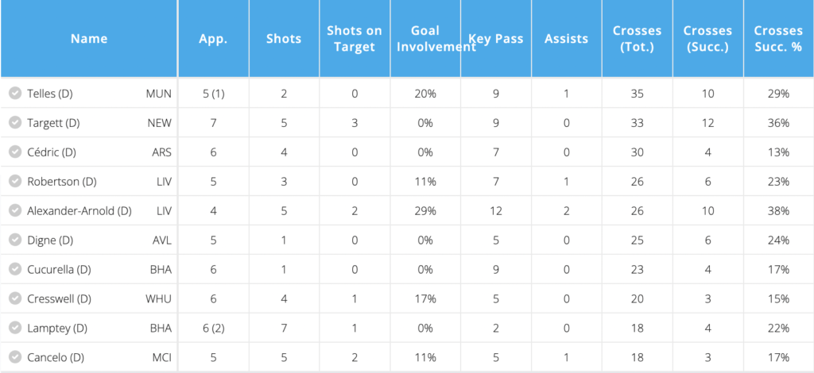Click the App. column header
814x373 pixels.
click(x=213, y=38)
